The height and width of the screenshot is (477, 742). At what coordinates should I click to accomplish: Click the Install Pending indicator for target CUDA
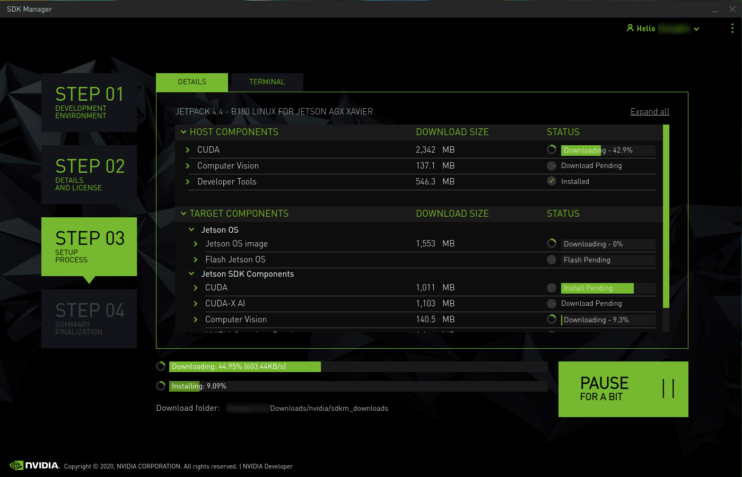pos(597,288)
